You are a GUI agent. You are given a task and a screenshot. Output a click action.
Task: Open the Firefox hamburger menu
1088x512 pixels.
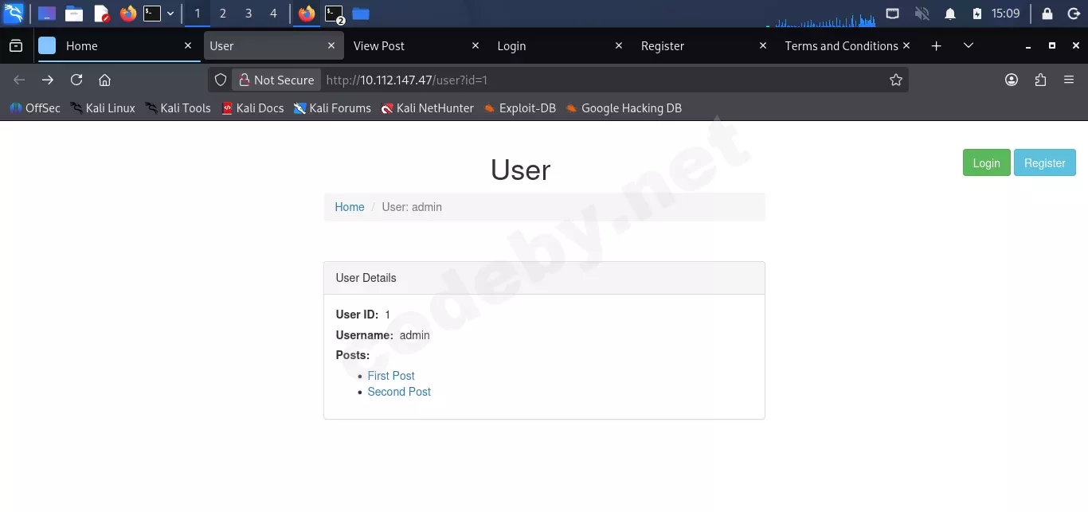(x=1069, y=80)
